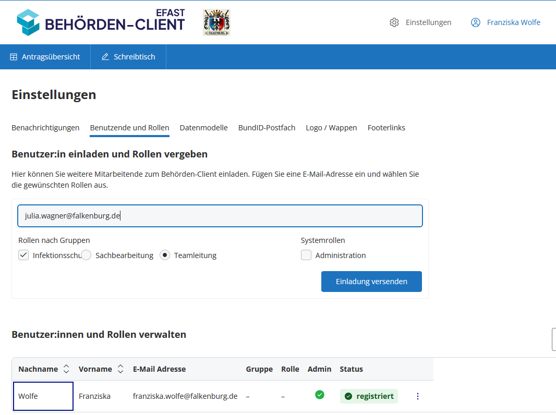Go to the Footerlinks tab
The image size is (556, 415).
tap(386, 128)
